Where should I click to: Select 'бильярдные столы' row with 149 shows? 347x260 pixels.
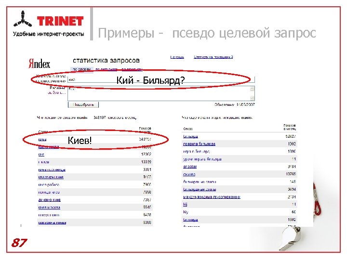240,182
